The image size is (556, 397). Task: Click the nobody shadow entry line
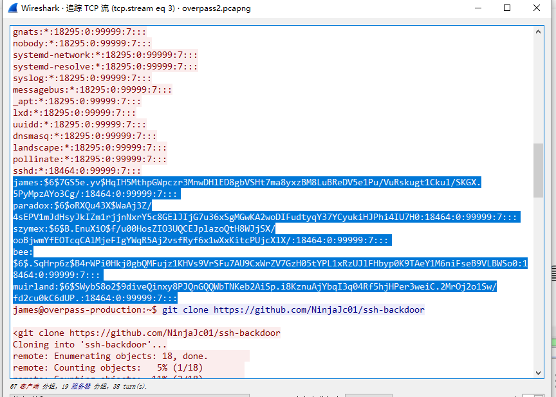tap(82, 44)
